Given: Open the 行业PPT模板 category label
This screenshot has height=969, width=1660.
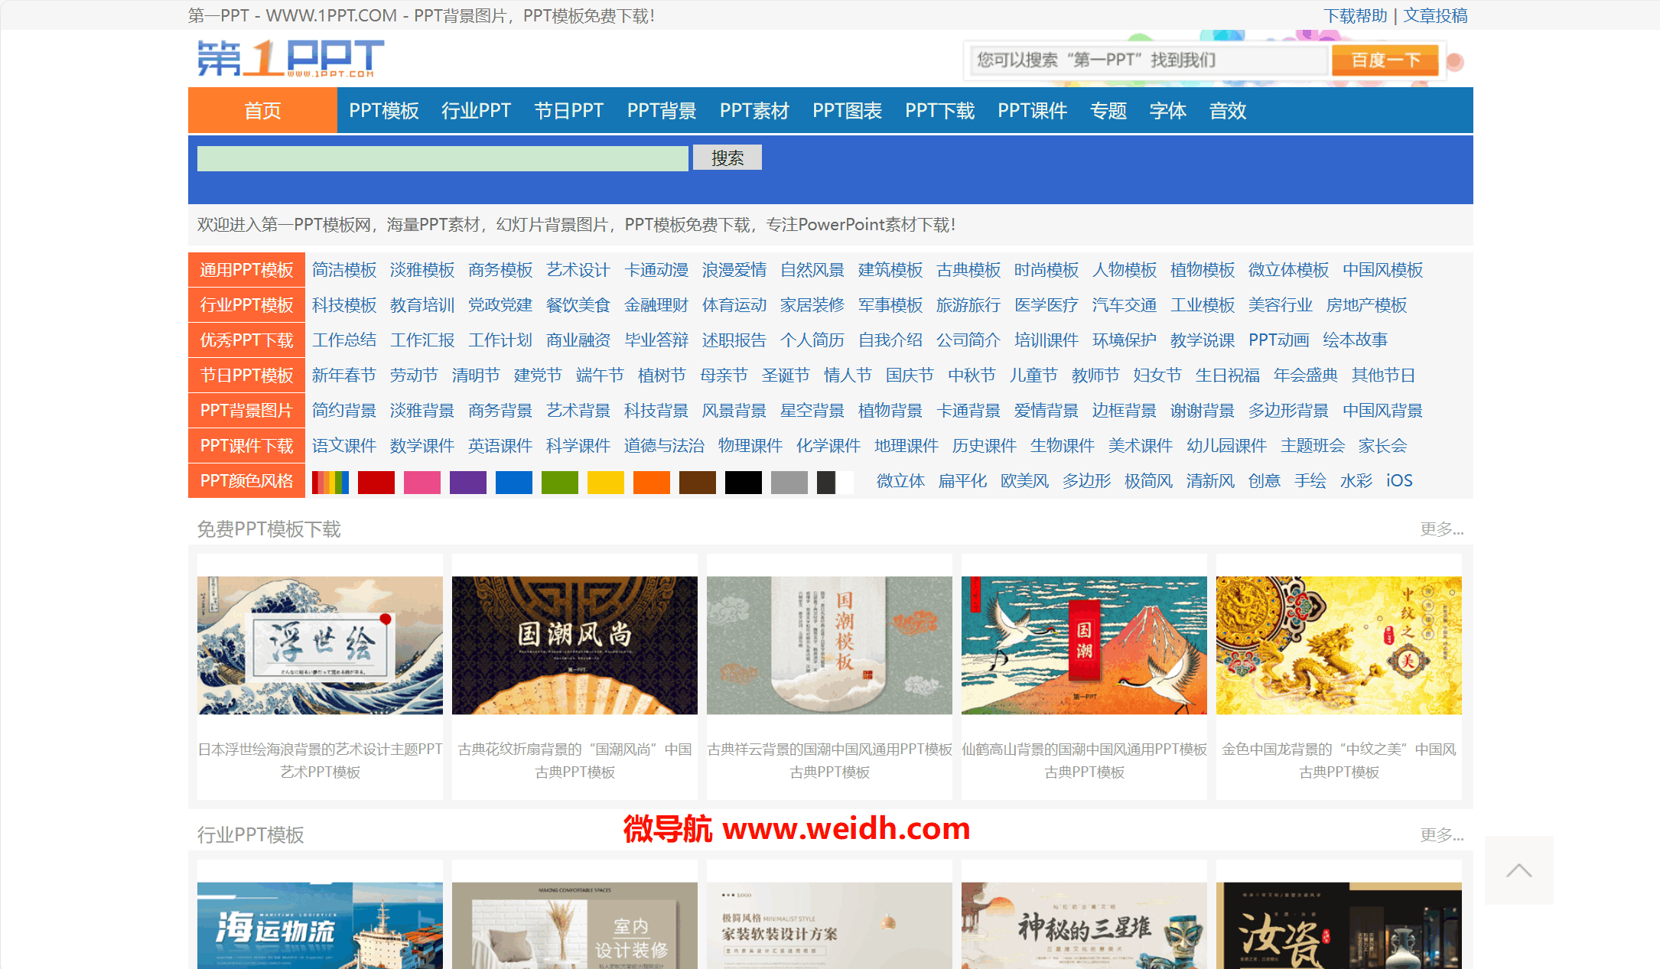Looking at the screenshot, I should pos(246,305).
